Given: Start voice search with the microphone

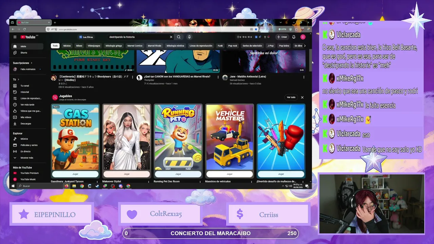Looking at the screenshot, I should (189, 37).
